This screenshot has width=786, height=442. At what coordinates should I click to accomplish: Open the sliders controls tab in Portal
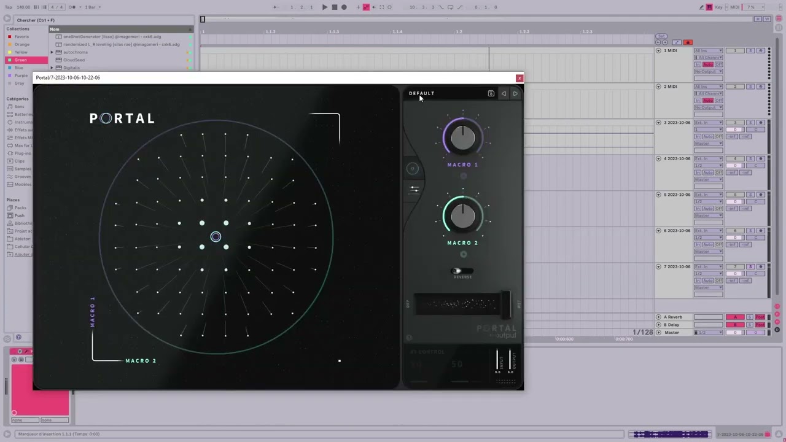414,189
